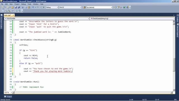Open the Edit menu

[x=6, y=4]
